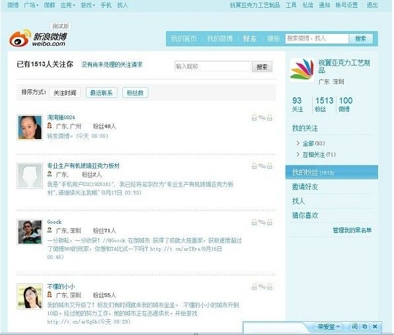Click 没有尚未处理的关注请求 link

(112, 65)
